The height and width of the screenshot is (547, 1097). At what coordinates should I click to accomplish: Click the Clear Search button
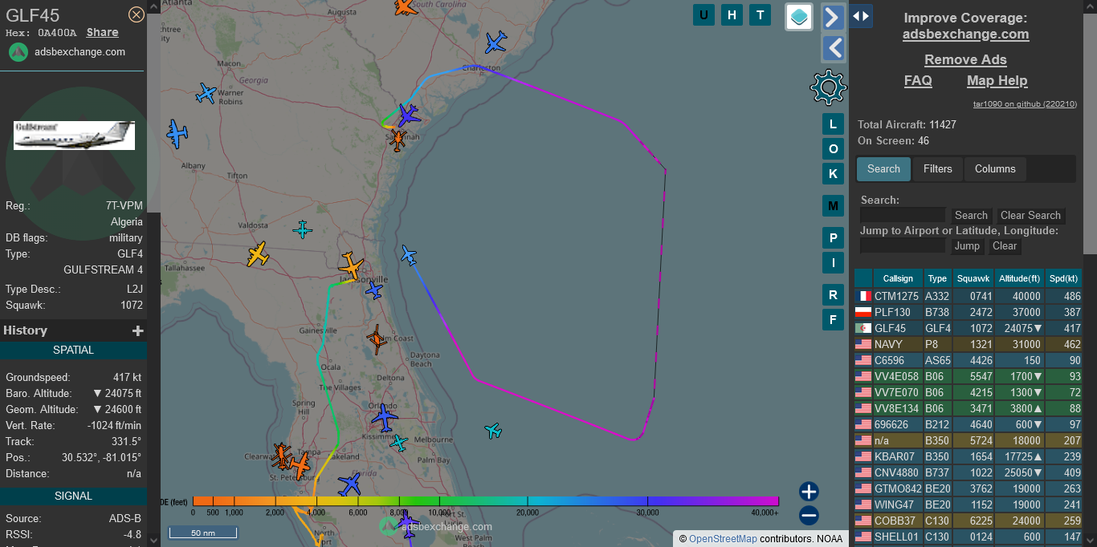1030,215
